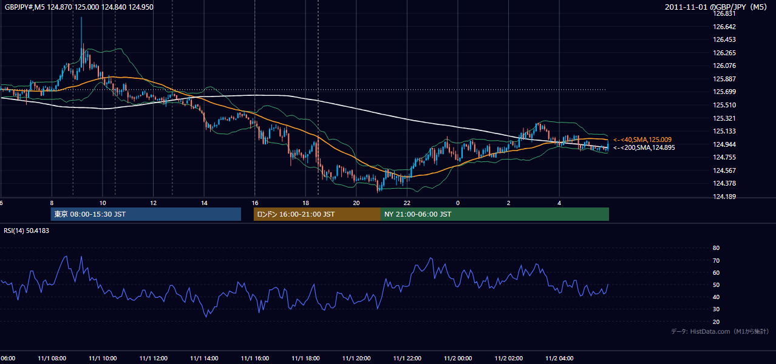Click the 11/1 10:00 date axis label
This screenshot has height=364, width=776.
click(x=103, y=358)
